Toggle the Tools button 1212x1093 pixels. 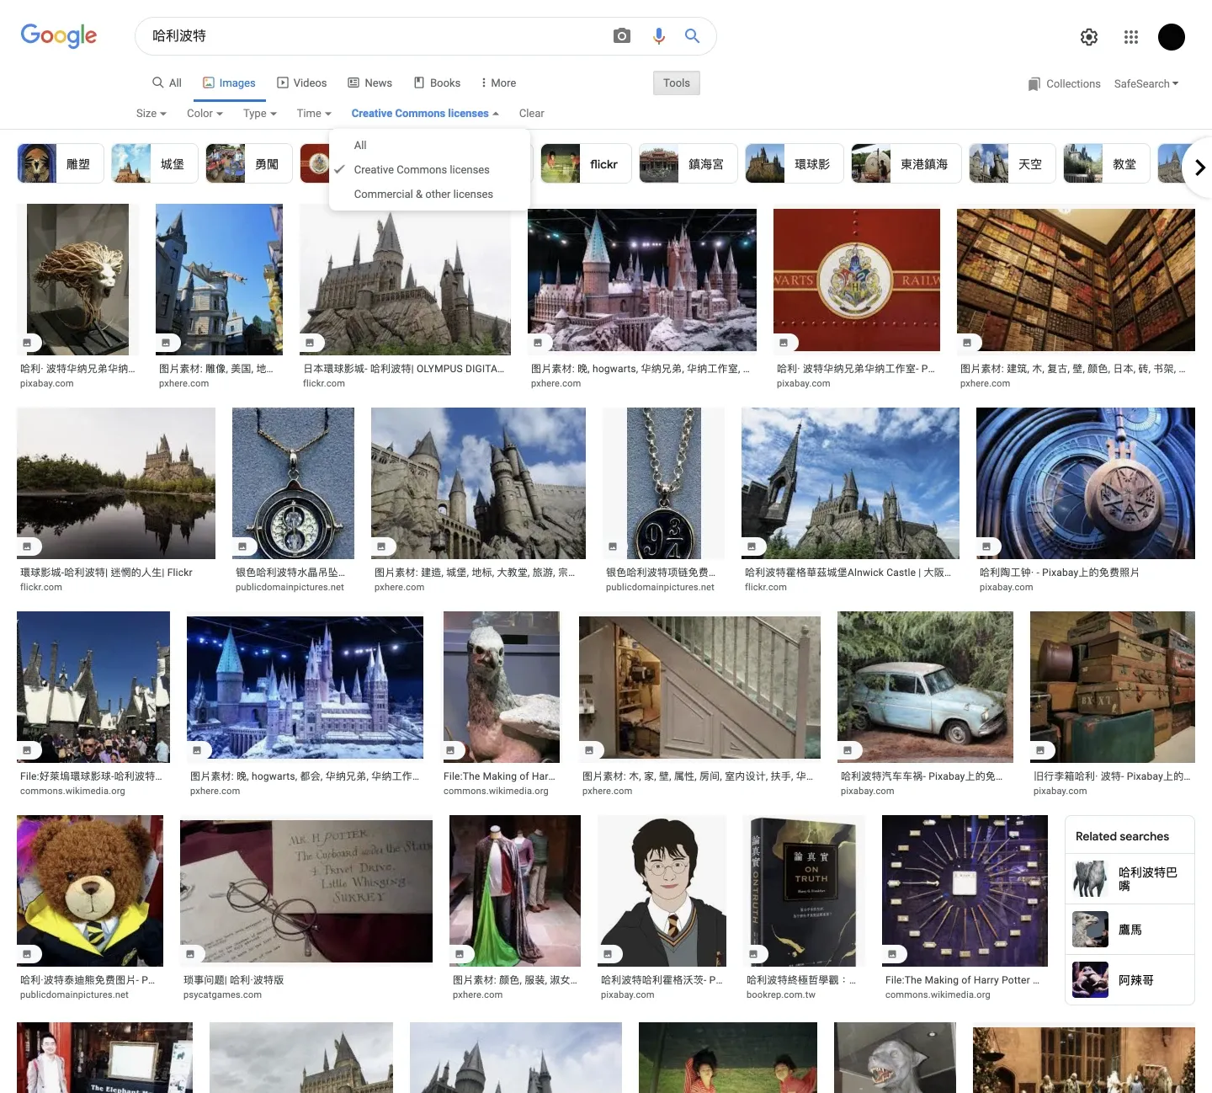pyautogui.click(x=677, y=83)
